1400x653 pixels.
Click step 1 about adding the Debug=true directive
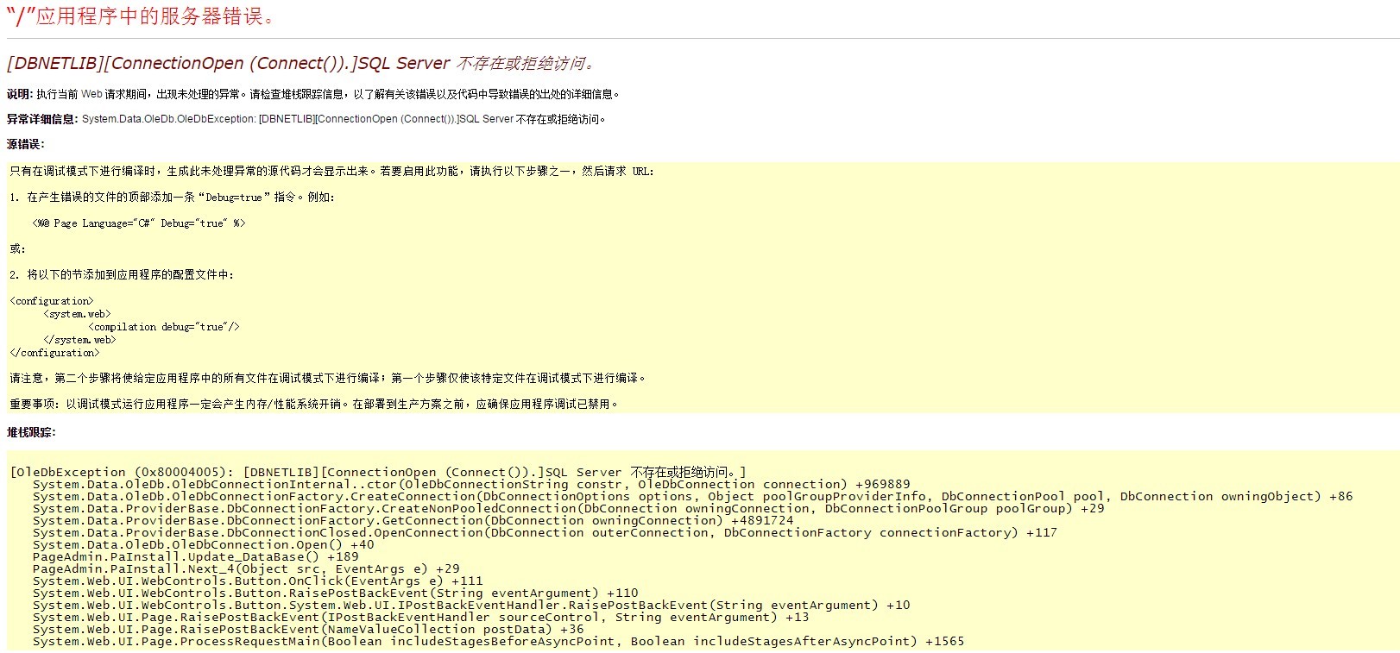coord(173,198)
